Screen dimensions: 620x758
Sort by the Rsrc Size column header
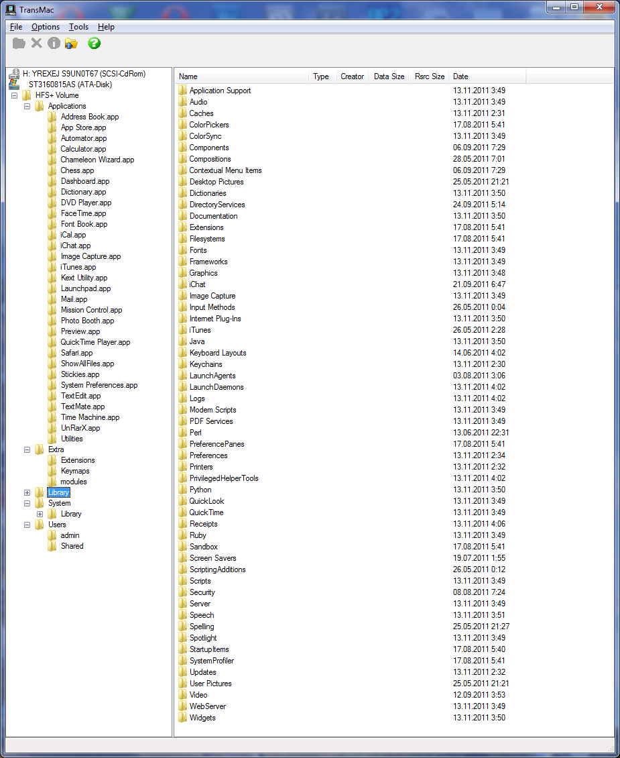429,76
